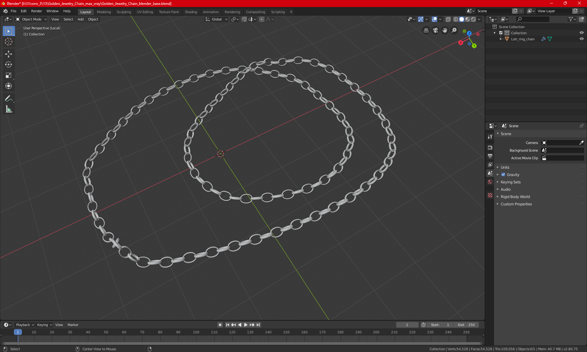
Task: Toggle proportional editing button
Action: (262, 19)
